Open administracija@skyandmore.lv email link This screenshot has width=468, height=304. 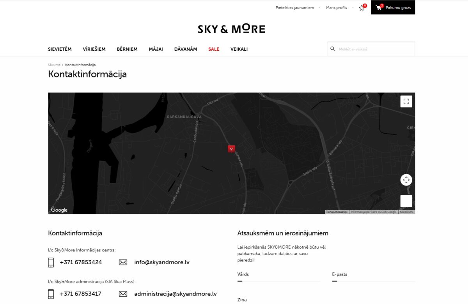tap(175, 293)
